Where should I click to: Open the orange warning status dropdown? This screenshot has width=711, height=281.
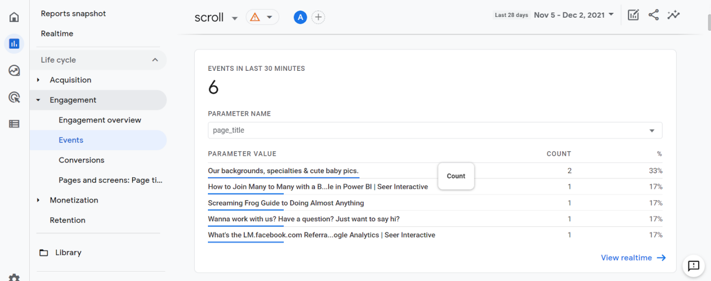point(262,17)
